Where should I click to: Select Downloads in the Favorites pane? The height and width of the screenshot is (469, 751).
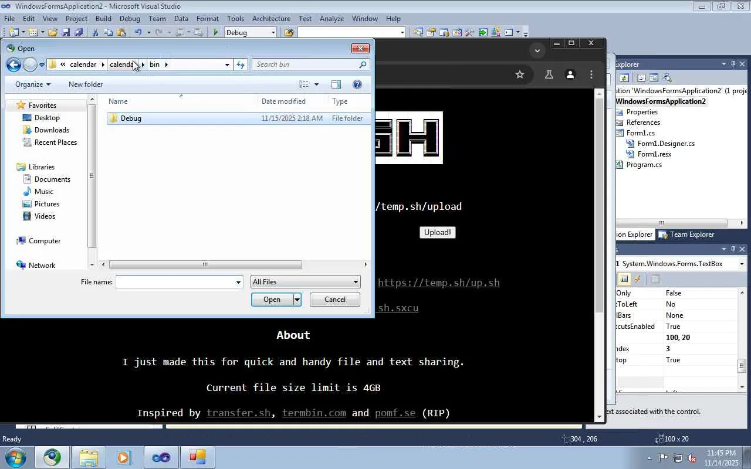(52, 130)
